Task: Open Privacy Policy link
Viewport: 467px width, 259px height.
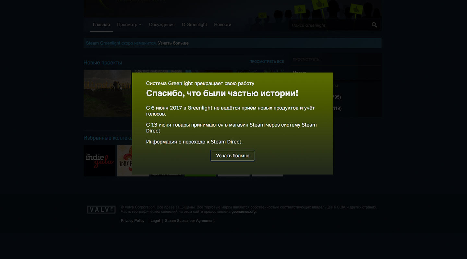Action: click(133, 221)
